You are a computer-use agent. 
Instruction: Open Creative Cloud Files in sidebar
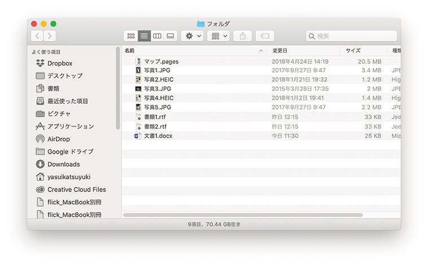pos(76,190)
